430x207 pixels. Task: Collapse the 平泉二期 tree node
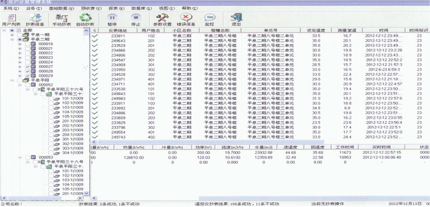click(12, 39)
